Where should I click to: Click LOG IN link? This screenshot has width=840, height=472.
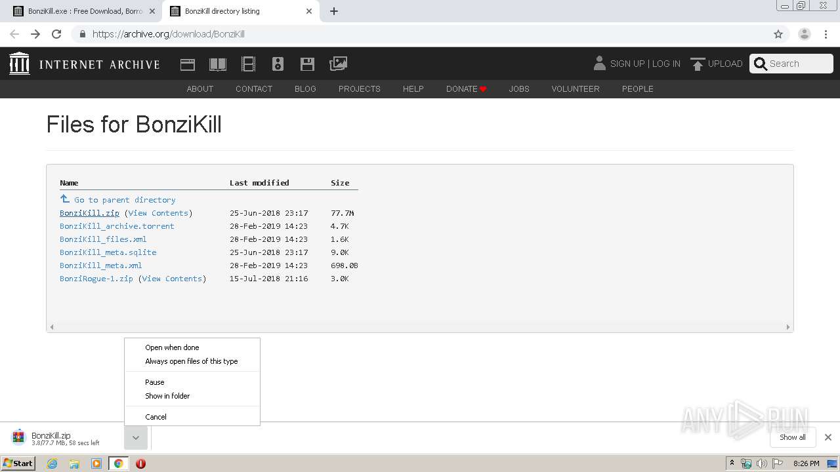pos(666,64)
